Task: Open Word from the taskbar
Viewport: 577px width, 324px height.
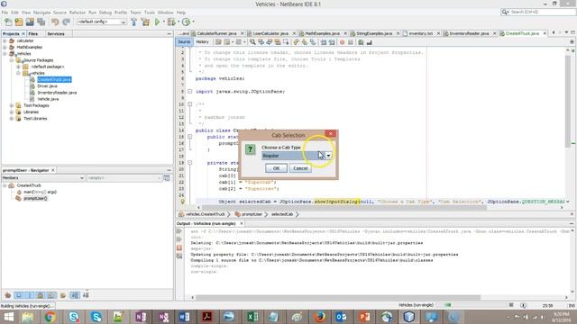Action: 185,317
